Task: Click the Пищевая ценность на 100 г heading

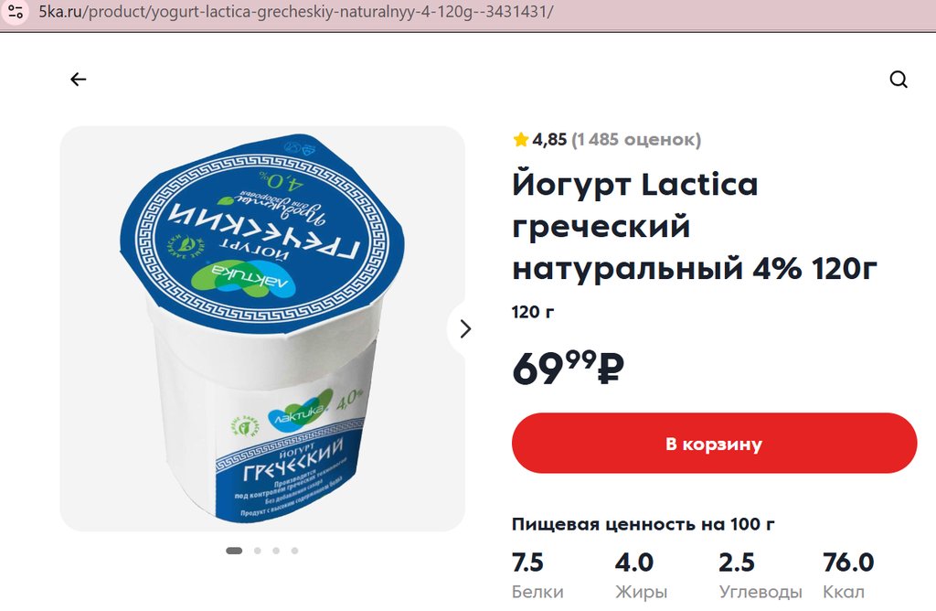Action: [643, 524]
